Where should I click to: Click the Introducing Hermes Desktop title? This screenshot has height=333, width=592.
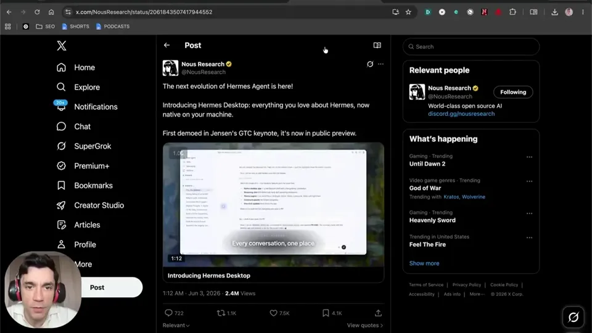click(209, 276)
